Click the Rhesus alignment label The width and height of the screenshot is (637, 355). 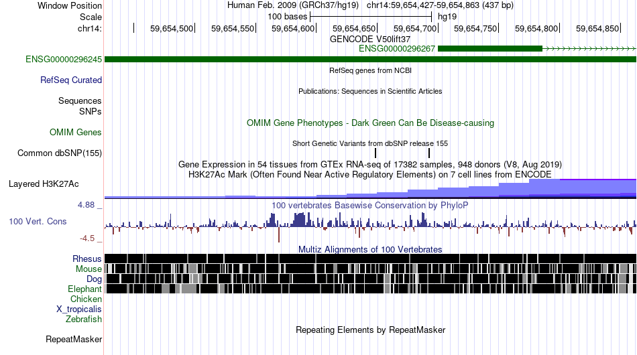87,259
